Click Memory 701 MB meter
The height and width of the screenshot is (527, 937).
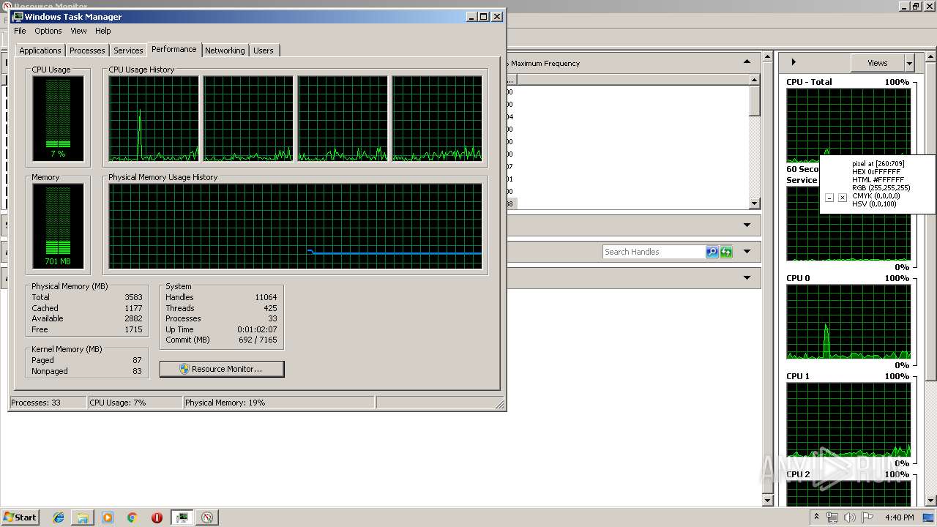coord(58,225)
